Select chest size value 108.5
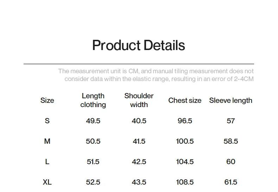The image size is (278, 192). [185, 182]
